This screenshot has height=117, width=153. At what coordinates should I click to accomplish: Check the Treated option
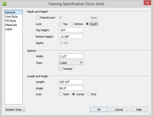pyautogui.click(x=60, y=69)
